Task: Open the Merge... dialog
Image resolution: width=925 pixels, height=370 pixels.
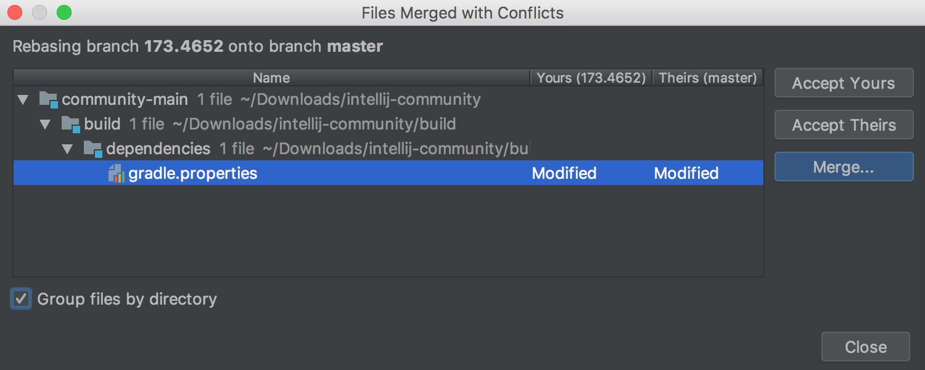Action: pos(844,167)
